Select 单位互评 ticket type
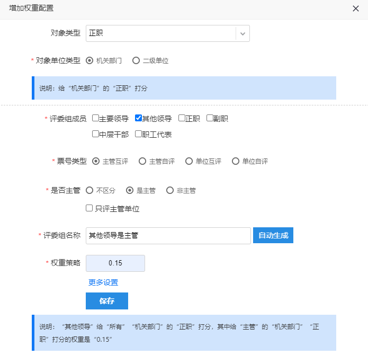The image size is (368, 355). (x=189, y=161)
